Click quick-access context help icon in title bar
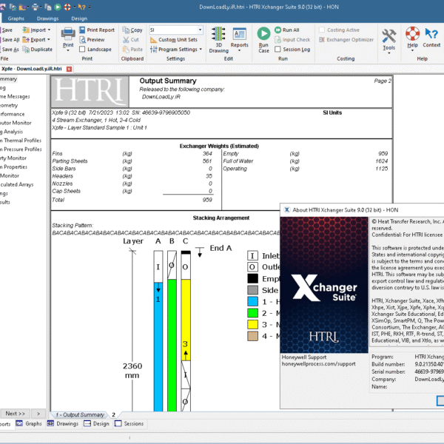444x444 pixels. pyautogui.click(x=82, y=7)
